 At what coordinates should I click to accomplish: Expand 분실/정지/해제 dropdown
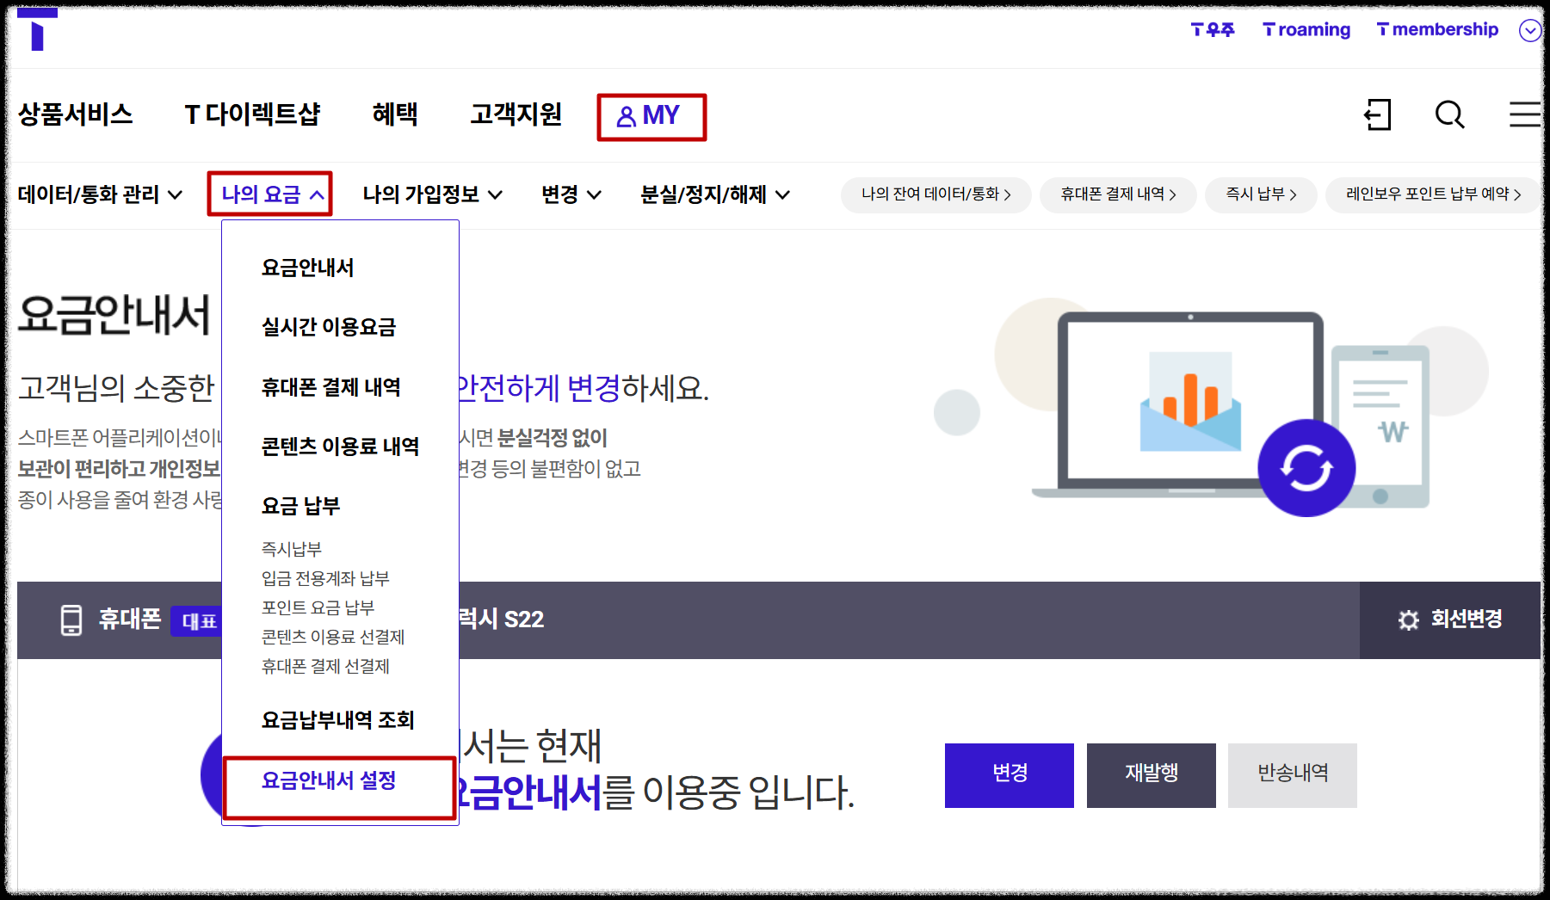pyautogui.click(x=714, y=194)
